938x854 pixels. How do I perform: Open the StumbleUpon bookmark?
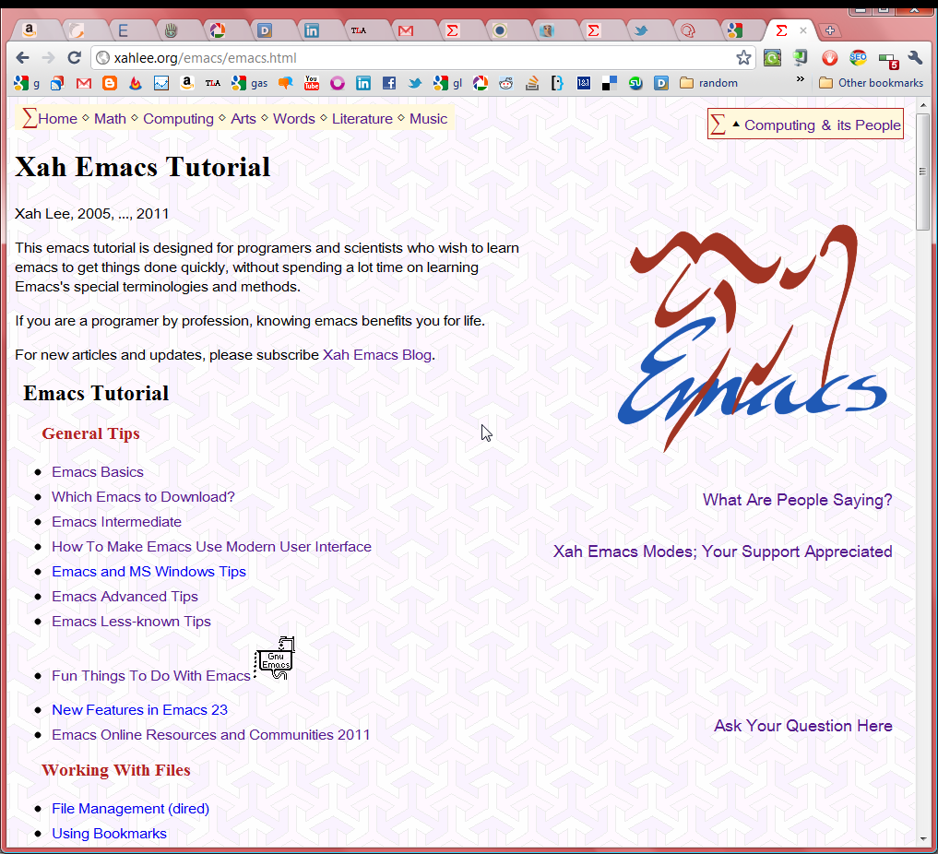point(635,83)
